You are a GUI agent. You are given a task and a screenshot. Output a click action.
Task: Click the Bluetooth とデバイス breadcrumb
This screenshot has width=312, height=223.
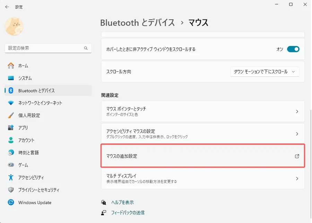tap(137, 23)
